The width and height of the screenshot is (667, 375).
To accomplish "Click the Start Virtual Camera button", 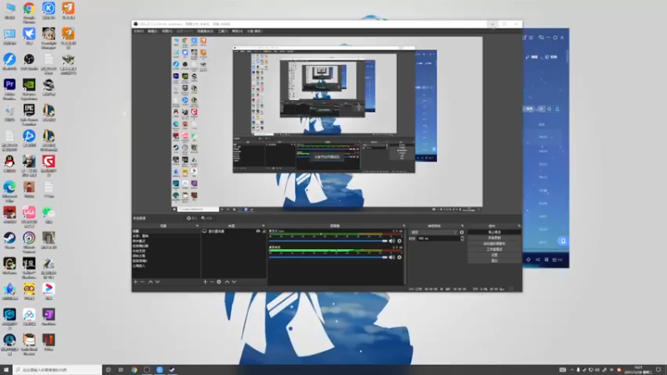I will pos(494,243).
